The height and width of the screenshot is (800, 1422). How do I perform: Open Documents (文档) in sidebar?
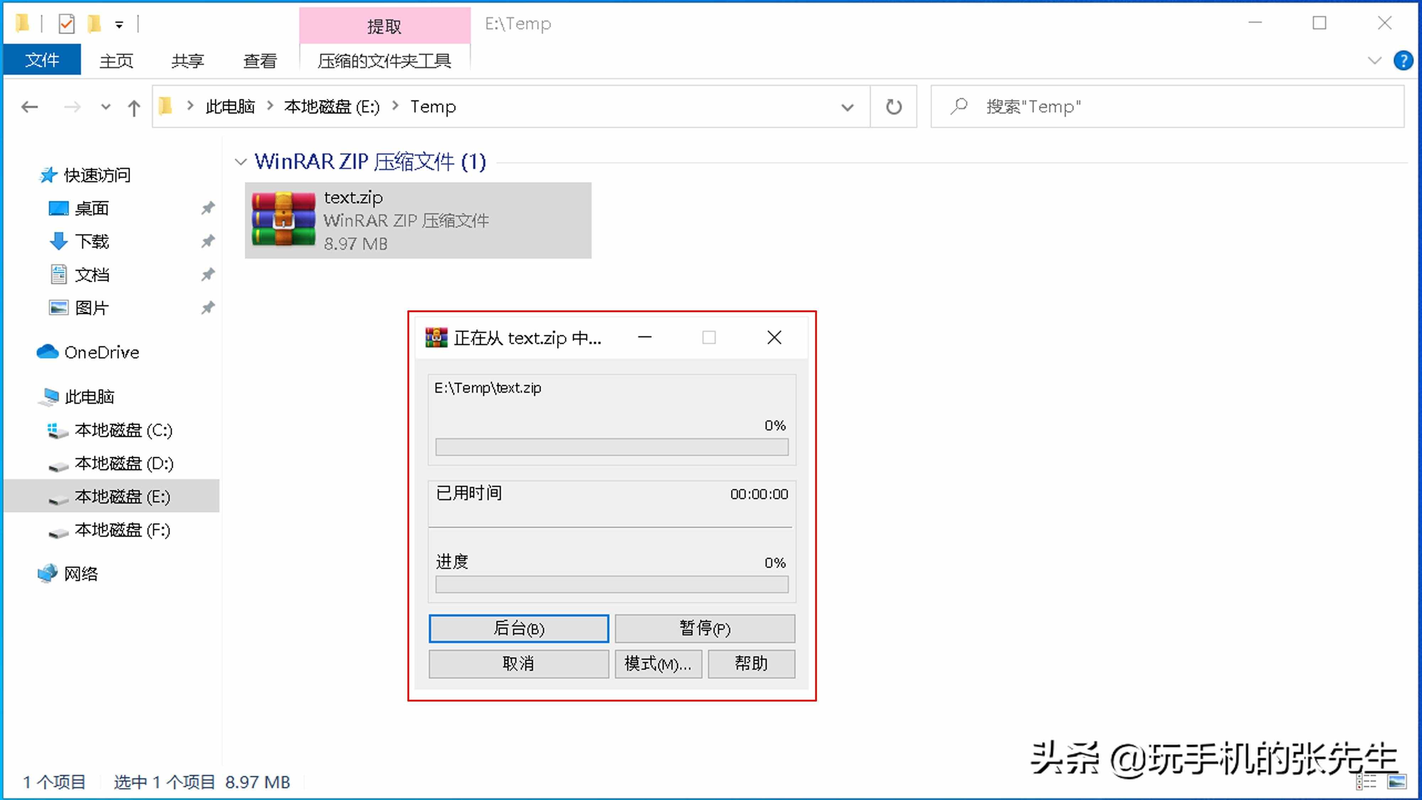point(79,274)
